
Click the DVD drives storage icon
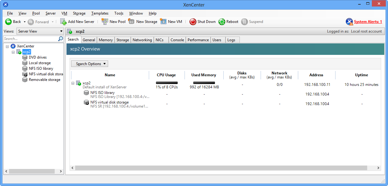[25, 57]
